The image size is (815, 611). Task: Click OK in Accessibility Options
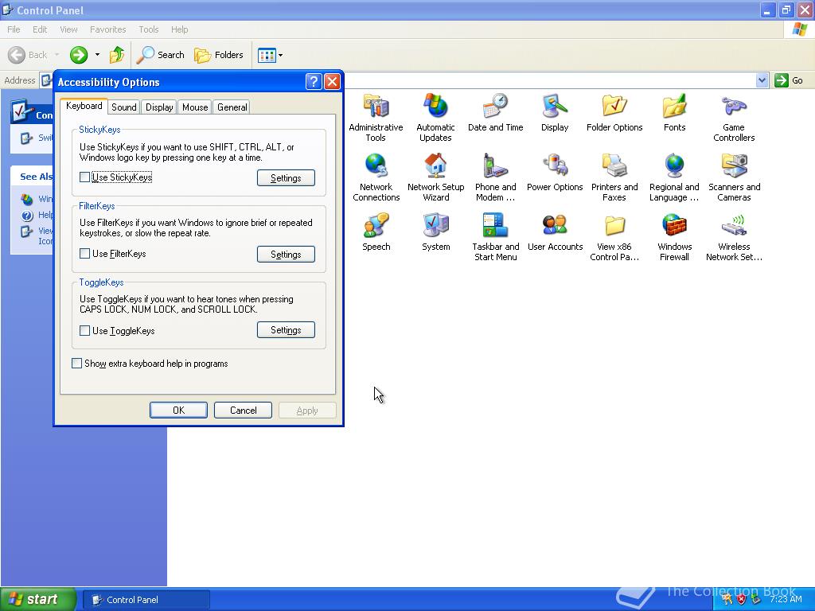[178, 410]
